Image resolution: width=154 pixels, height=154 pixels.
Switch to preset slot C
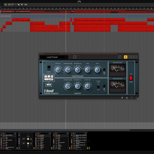tap(132, 57)
